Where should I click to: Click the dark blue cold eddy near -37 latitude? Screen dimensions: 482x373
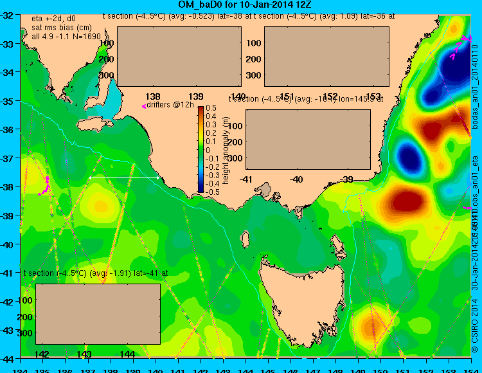pyautogui.click(x=409, y=159)
